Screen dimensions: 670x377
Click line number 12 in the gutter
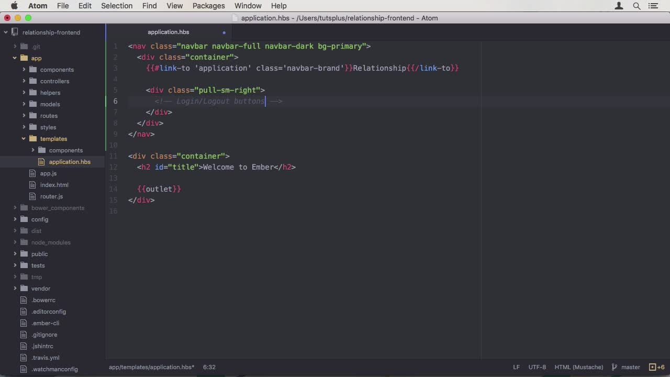(114, 167)
